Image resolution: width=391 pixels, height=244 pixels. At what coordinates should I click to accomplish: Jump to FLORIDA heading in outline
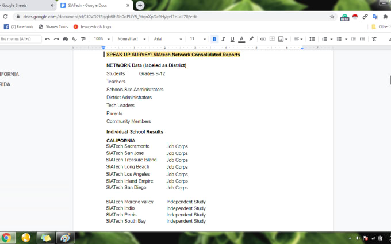click(x=5, y=84)
